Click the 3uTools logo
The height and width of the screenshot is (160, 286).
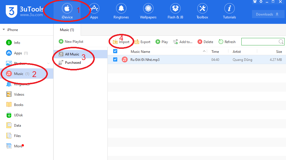(x=12, y=11)
